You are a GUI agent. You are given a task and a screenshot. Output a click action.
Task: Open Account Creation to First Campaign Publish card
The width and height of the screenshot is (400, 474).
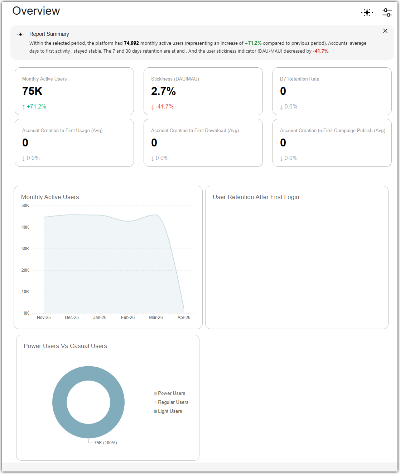332,143
